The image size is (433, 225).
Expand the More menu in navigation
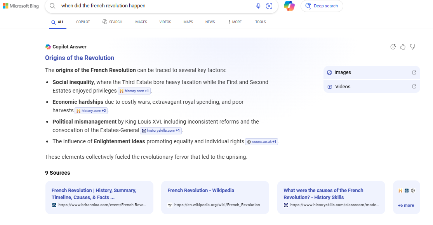click(x=235, y=22)
